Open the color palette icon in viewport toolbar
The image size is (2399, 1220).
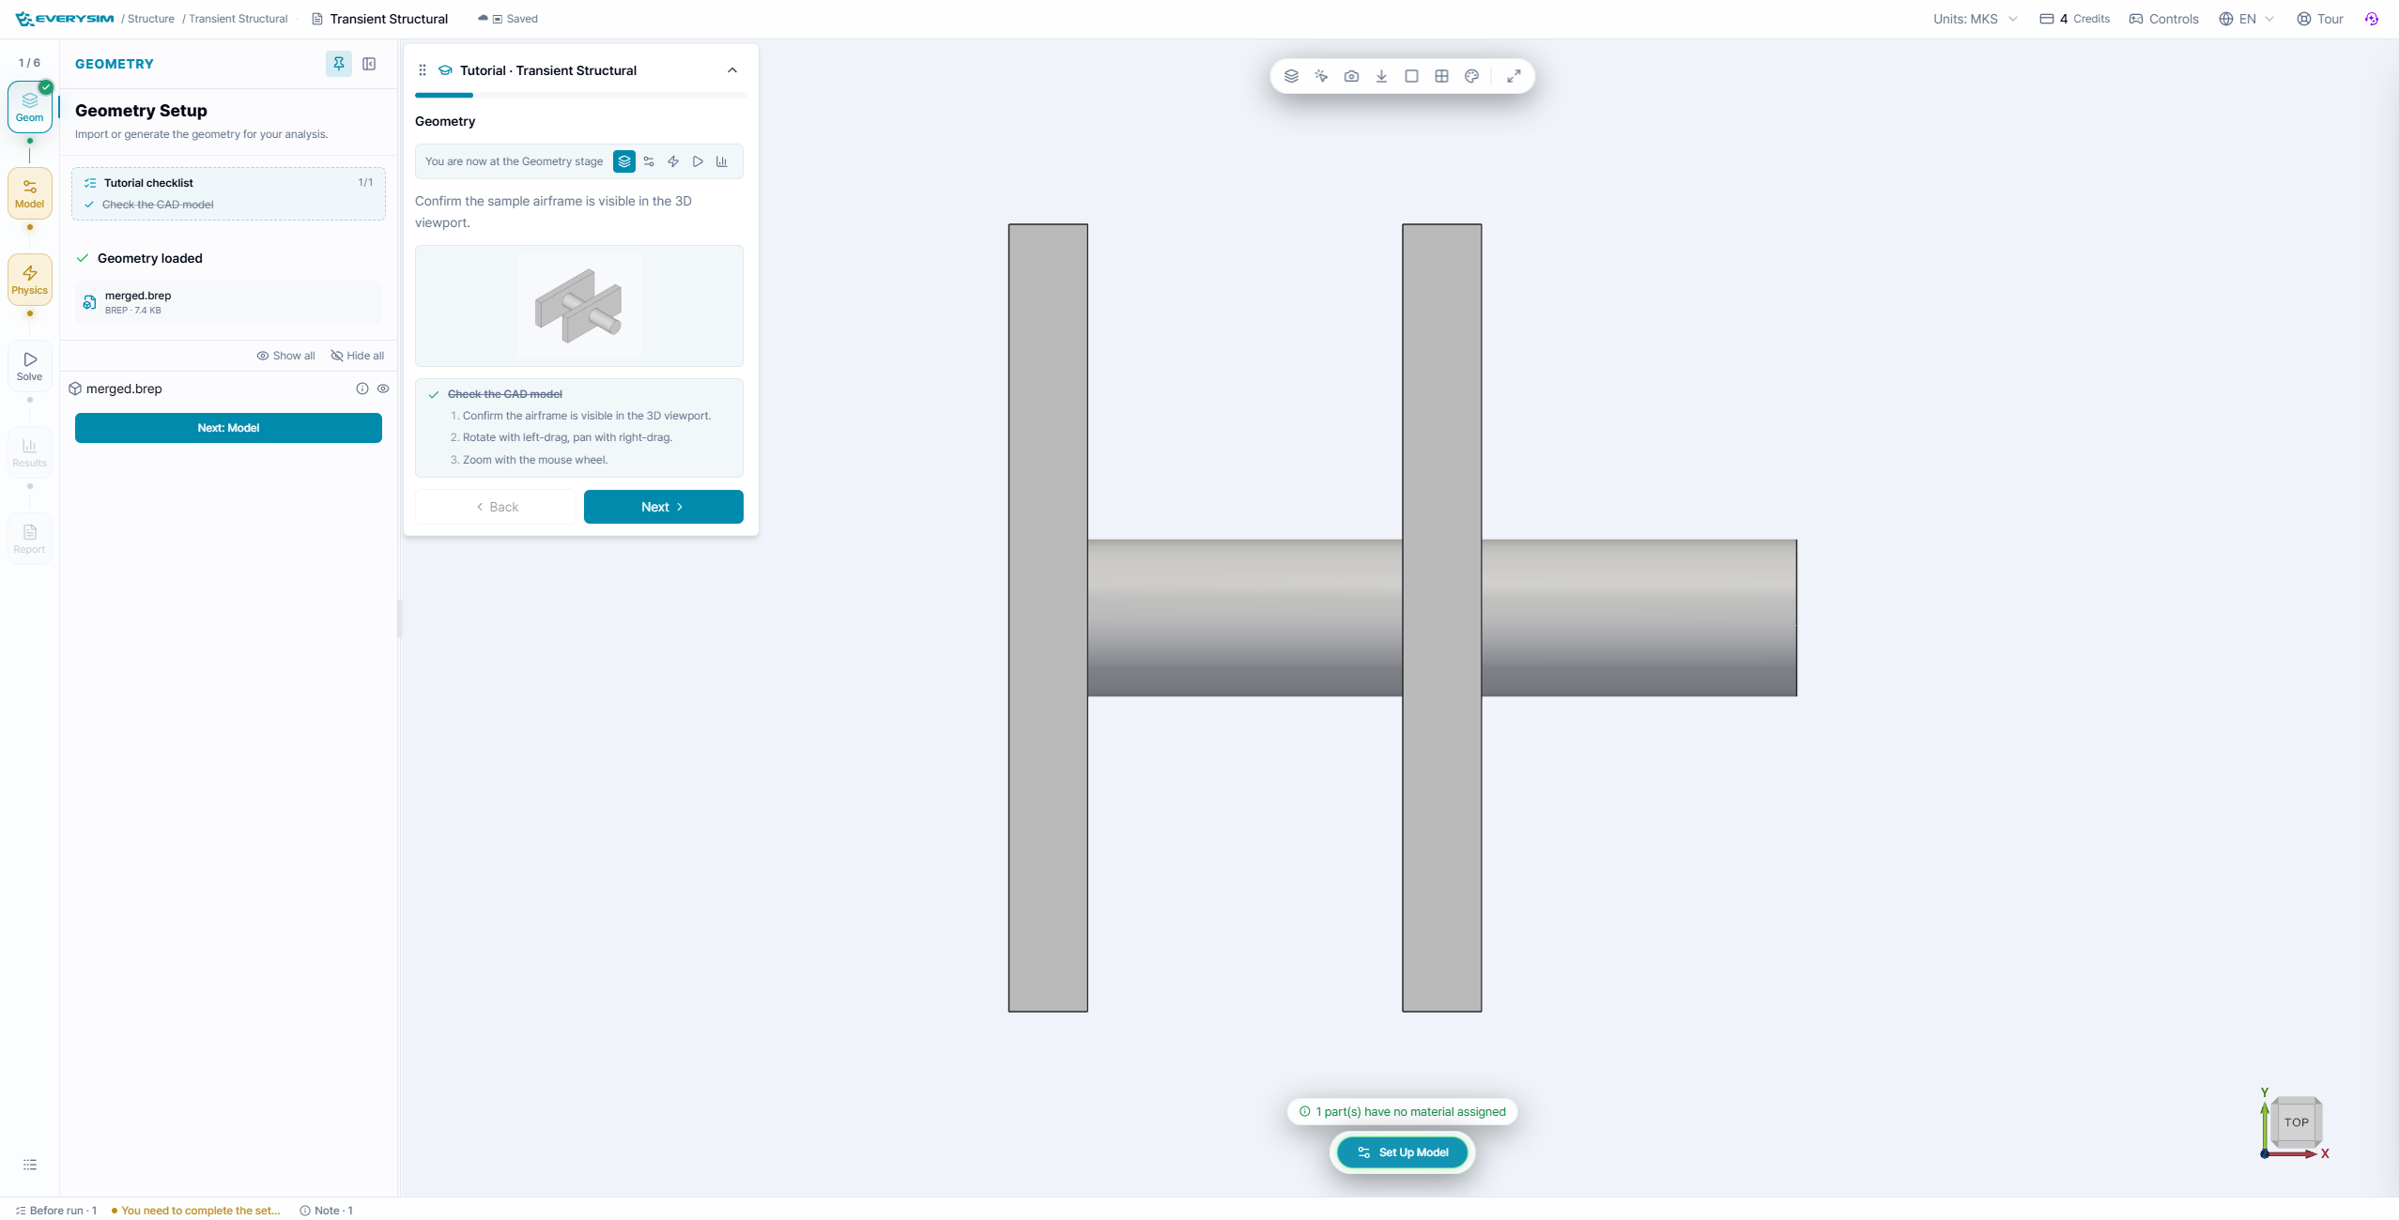pyautogui.click(x=1471, y=76)
